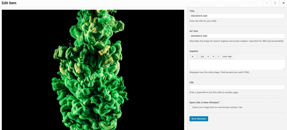
Task: Enable Open URL in New Window checkbox
Action: 191,107
